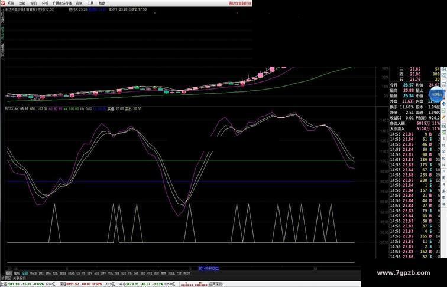Click the 深证 index value 8151.52
The height and width of the screenshot is (287, 447).
click(x=73, y=284)
